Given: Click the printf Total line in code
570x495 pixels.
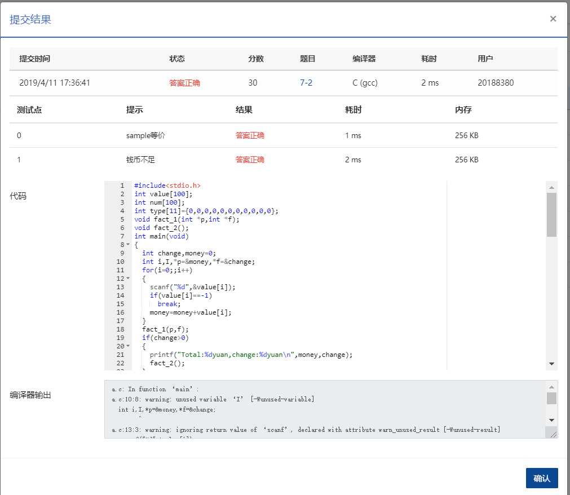Looking at the screenshot, I should pos(251,355).
